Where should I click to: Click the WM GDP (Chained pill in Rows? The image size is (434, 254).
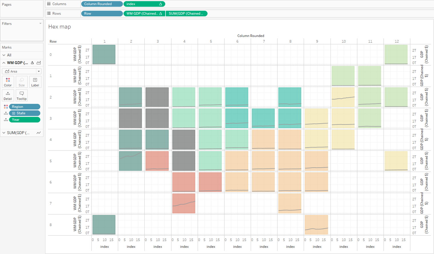[144, 13]
